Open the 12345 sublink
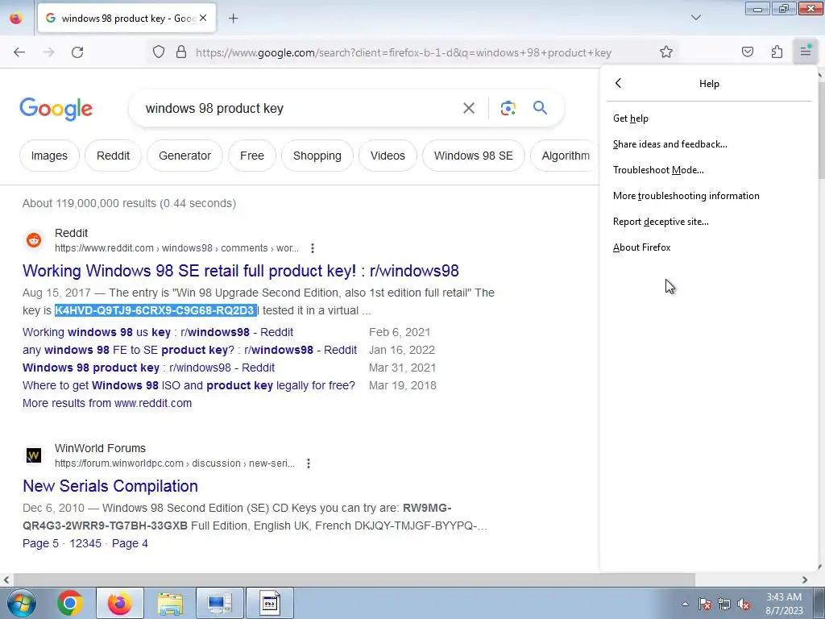 (85, 544)
